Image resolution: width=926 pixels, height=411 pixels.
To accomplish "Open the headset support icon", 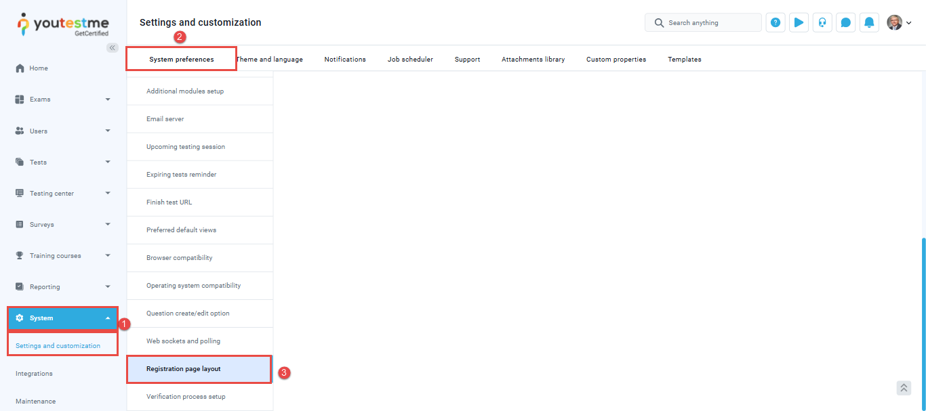I will 822,22.
